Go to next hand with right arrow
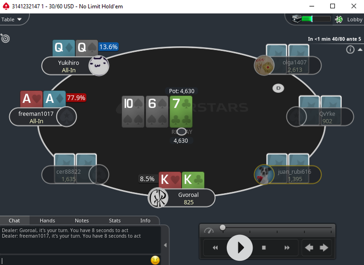Viewport: 364px width, 265px height. pos(324,248)
